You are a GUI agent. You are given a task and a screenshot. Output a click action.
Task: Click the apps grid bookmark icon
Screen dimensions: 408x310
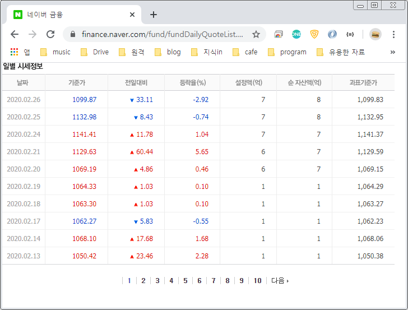pyautogui.click(x=15, y=52)
